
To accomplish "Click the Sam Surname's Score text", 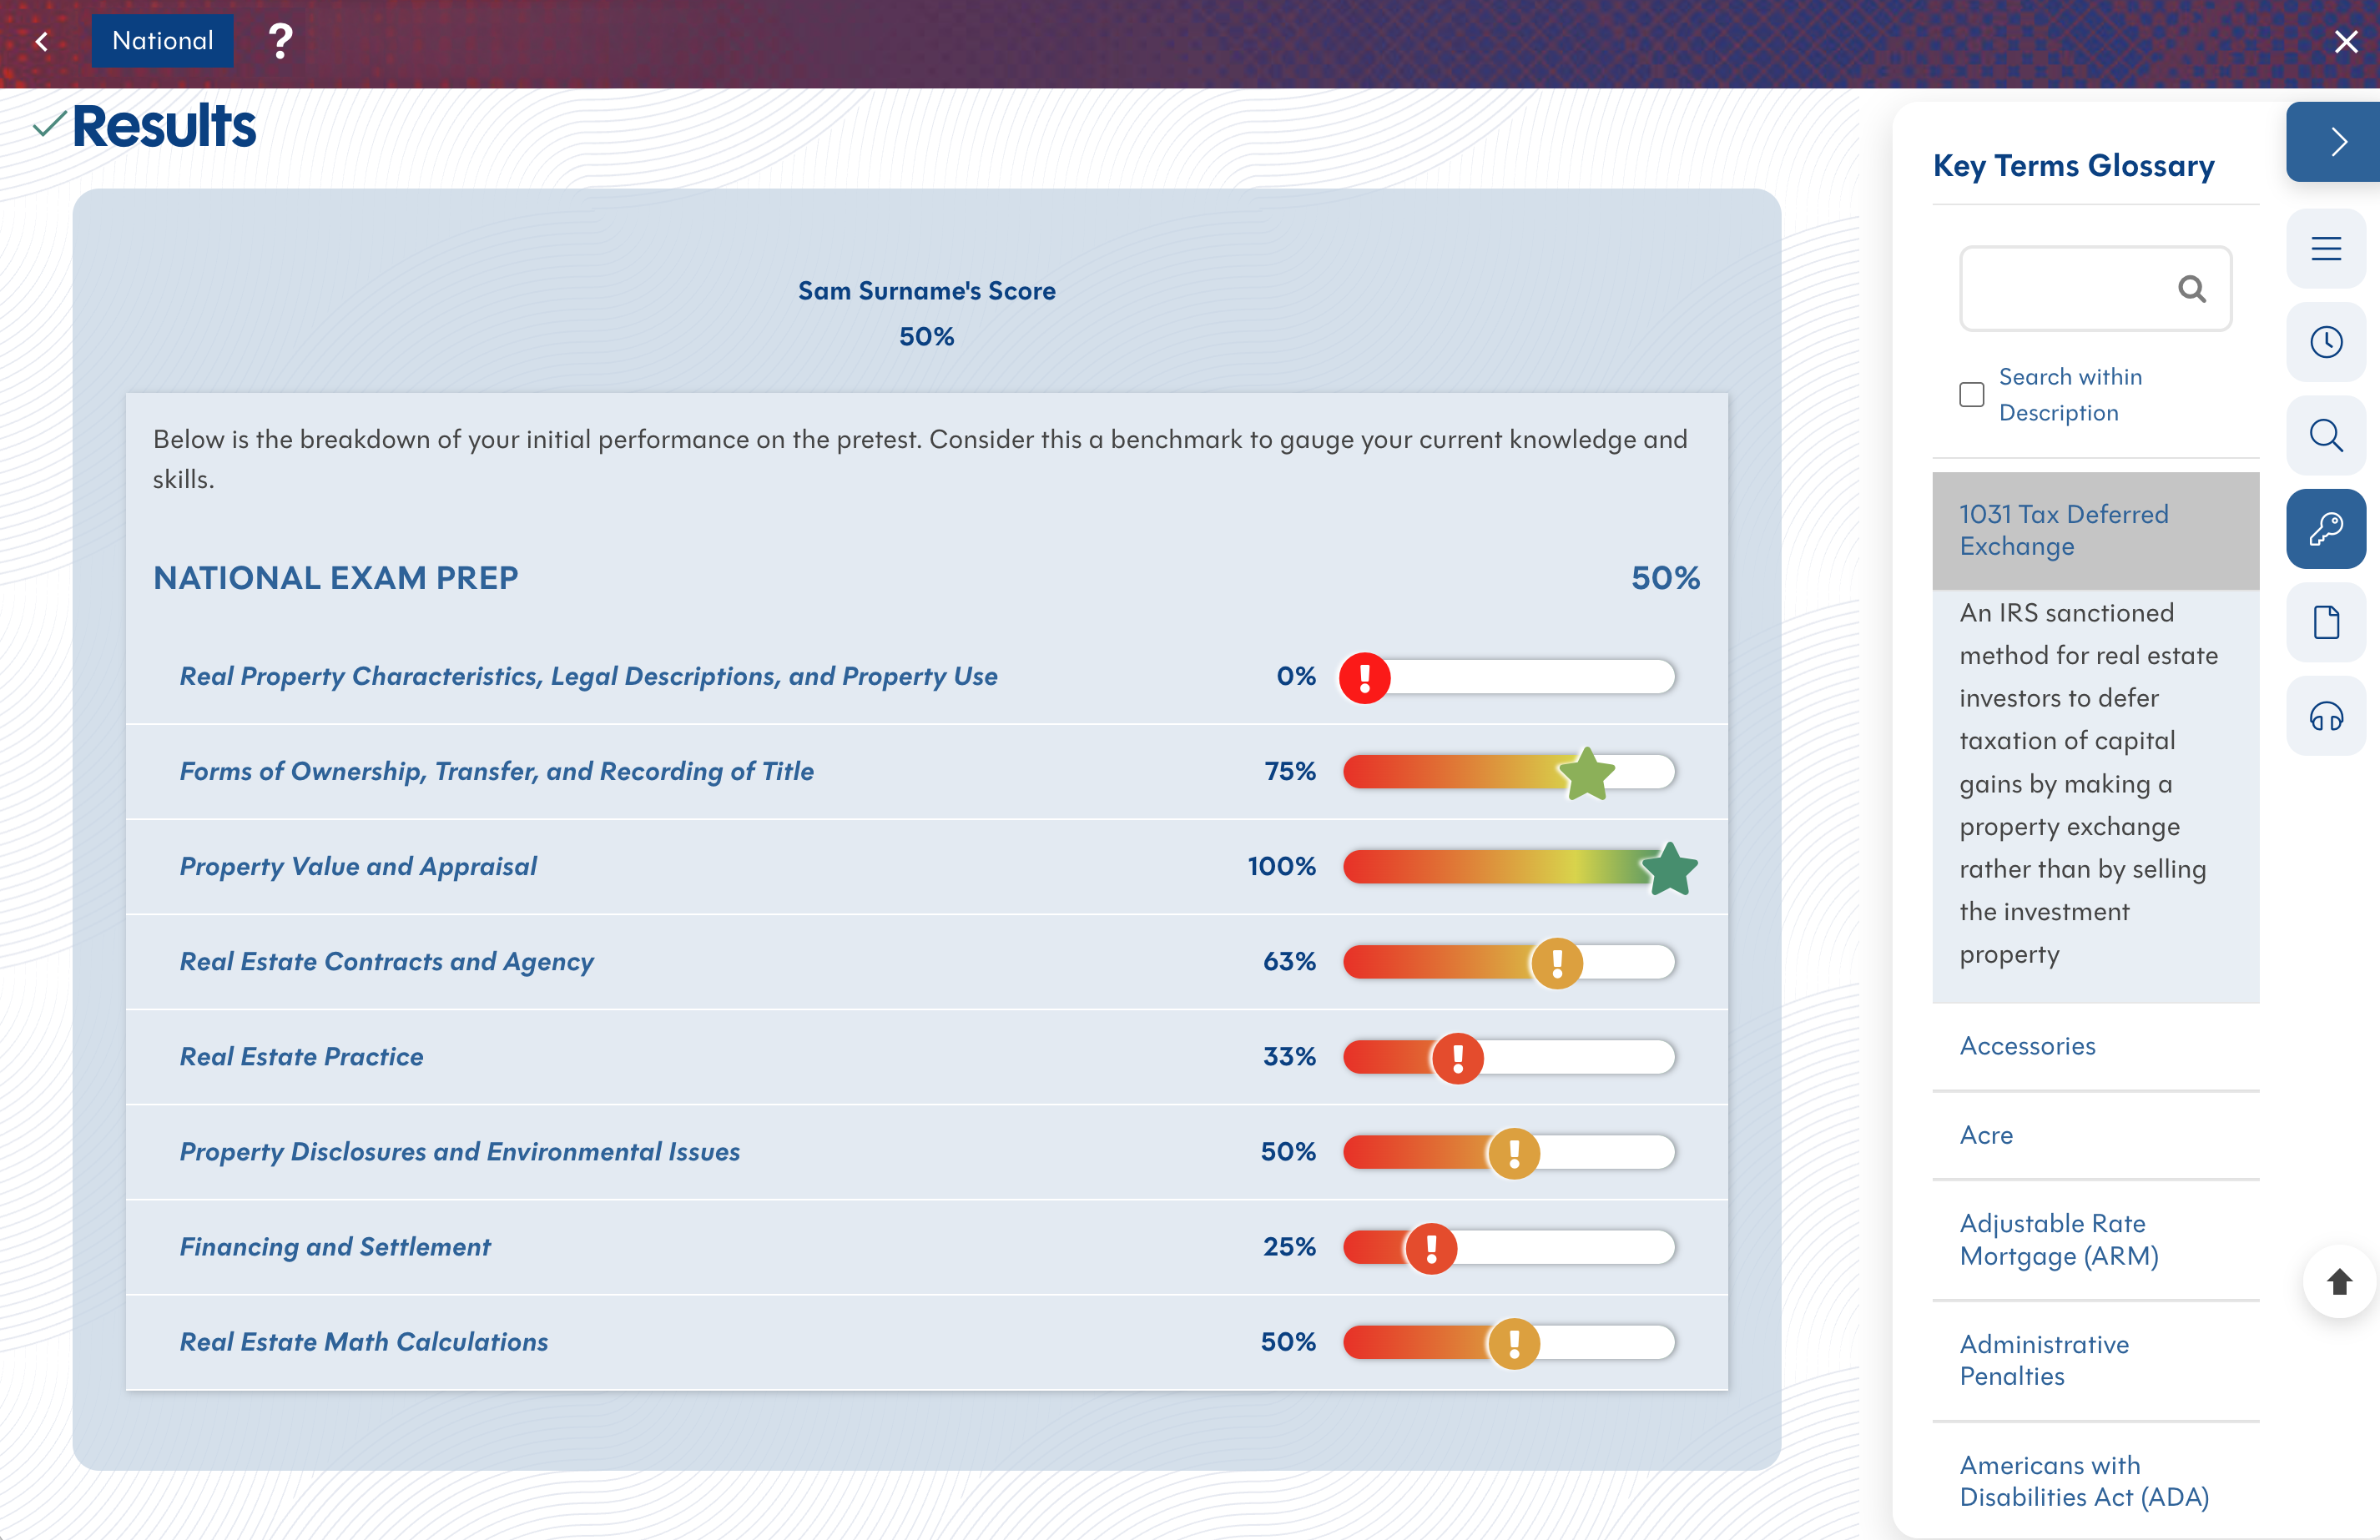I will point(927,291).
